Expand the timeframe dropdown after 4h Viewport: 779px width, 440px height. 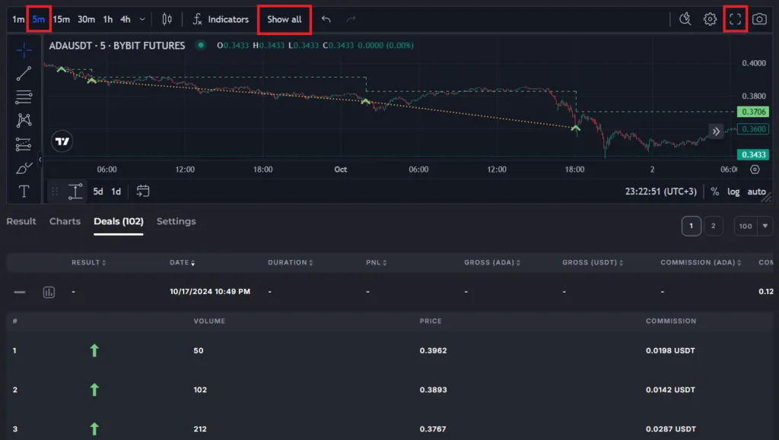point(142,20)
